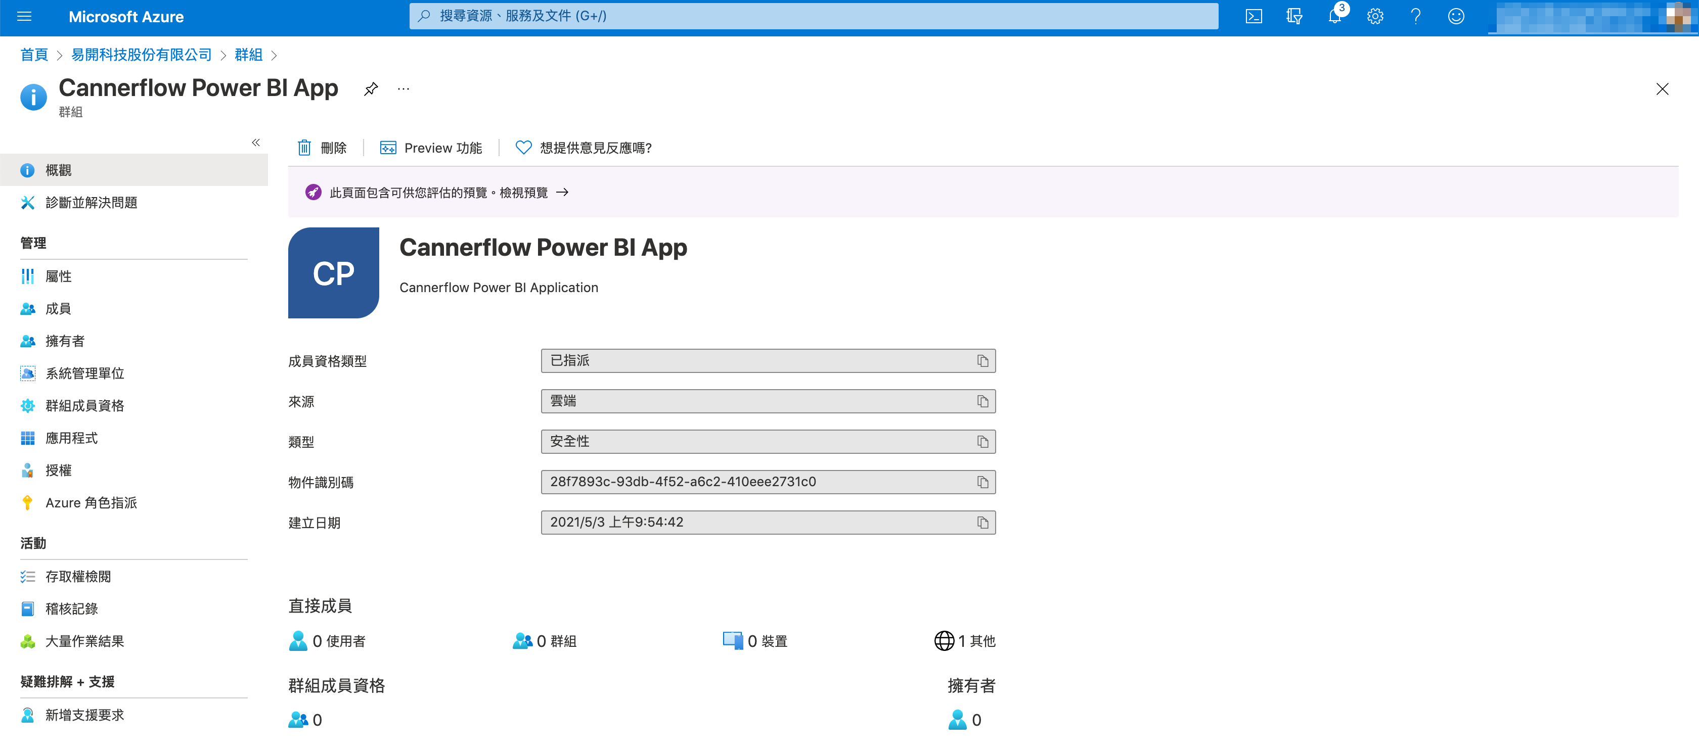Click the 刪除 delete button
The width and height of the screenshot is (1699, 753).
[321, 148]
